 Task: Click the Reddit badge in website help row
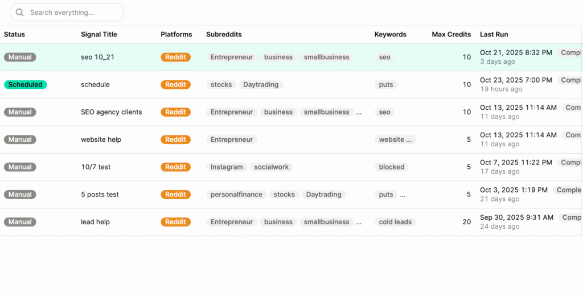[175, 139]
